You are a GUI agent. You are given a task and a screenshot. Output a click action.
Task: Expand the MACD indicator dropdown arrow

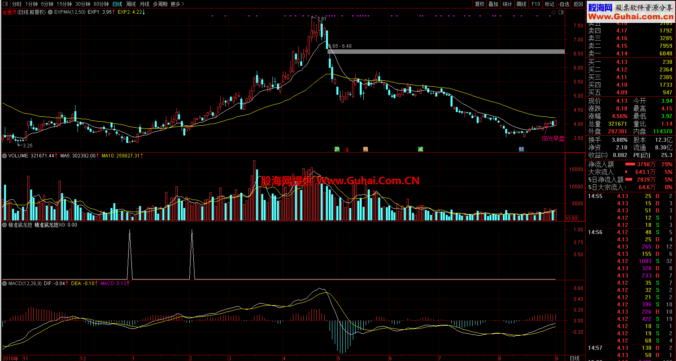(x=4, y=283)
